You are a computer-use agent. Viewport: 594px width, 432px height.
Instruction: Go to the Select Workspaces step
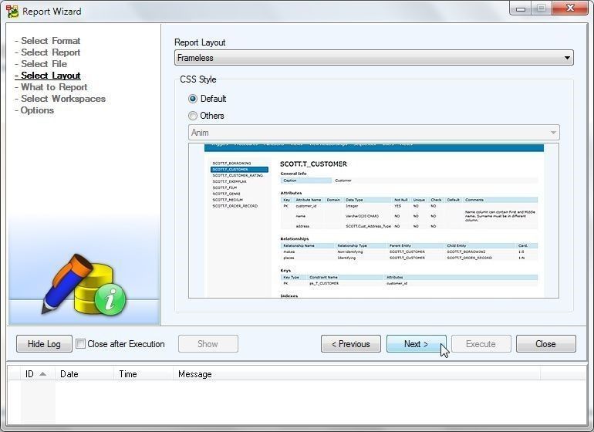point(60,99)
